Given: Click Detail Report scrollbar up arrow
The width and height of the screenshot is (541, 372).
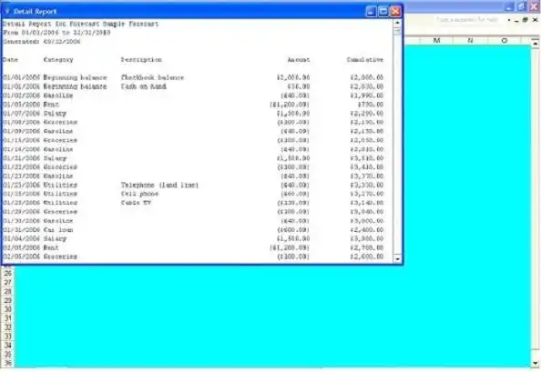Looking at the screenshot, I should (397, 23).
